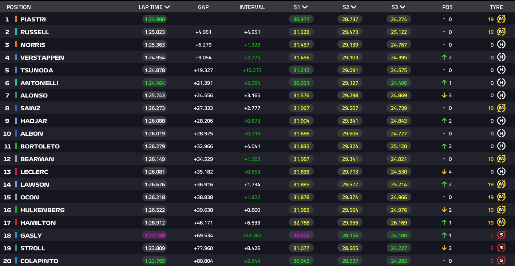Image resolution: width=515 pixels, height=266 pixels.
Task: Open the S3 sector column dropdown
Action: 402,7
